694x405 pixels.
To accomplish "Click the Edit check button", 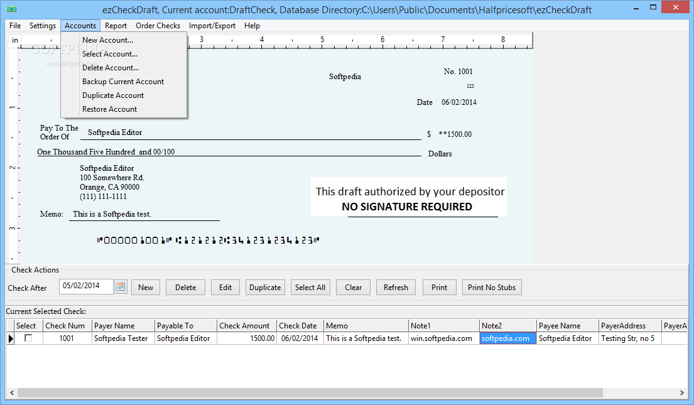I will pos(225,287).
